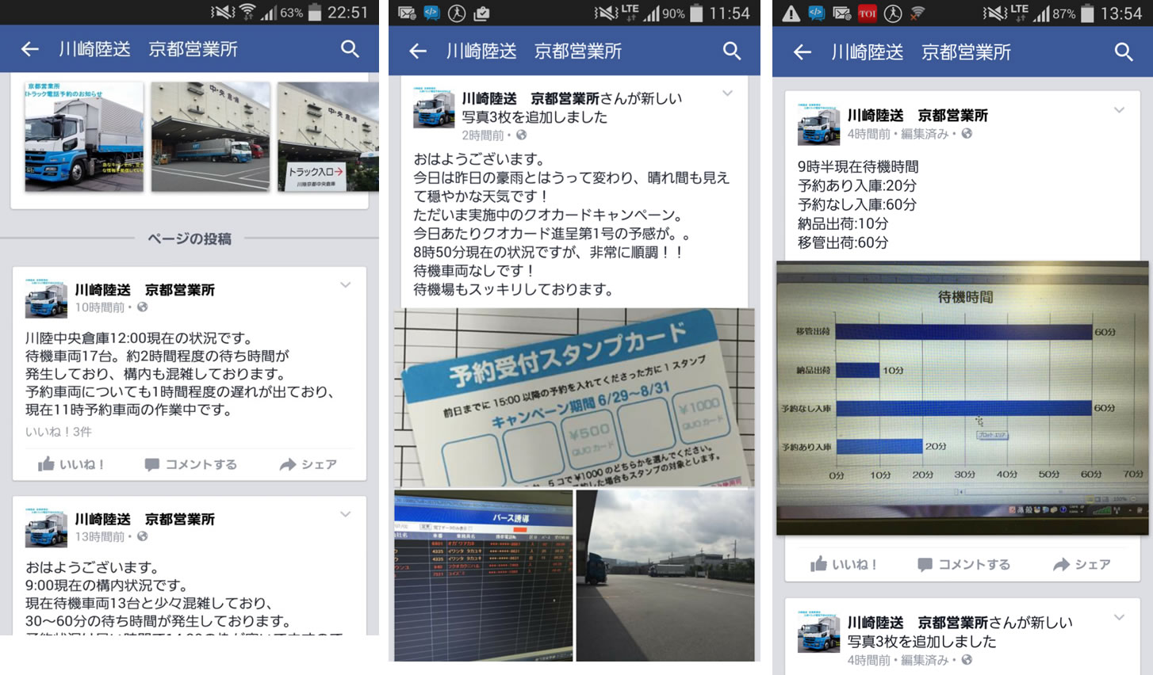1153x675 pixels.
Task: Open the page name on the 2時間前 post
Action: pyautogui.click(x=531, y=98)
